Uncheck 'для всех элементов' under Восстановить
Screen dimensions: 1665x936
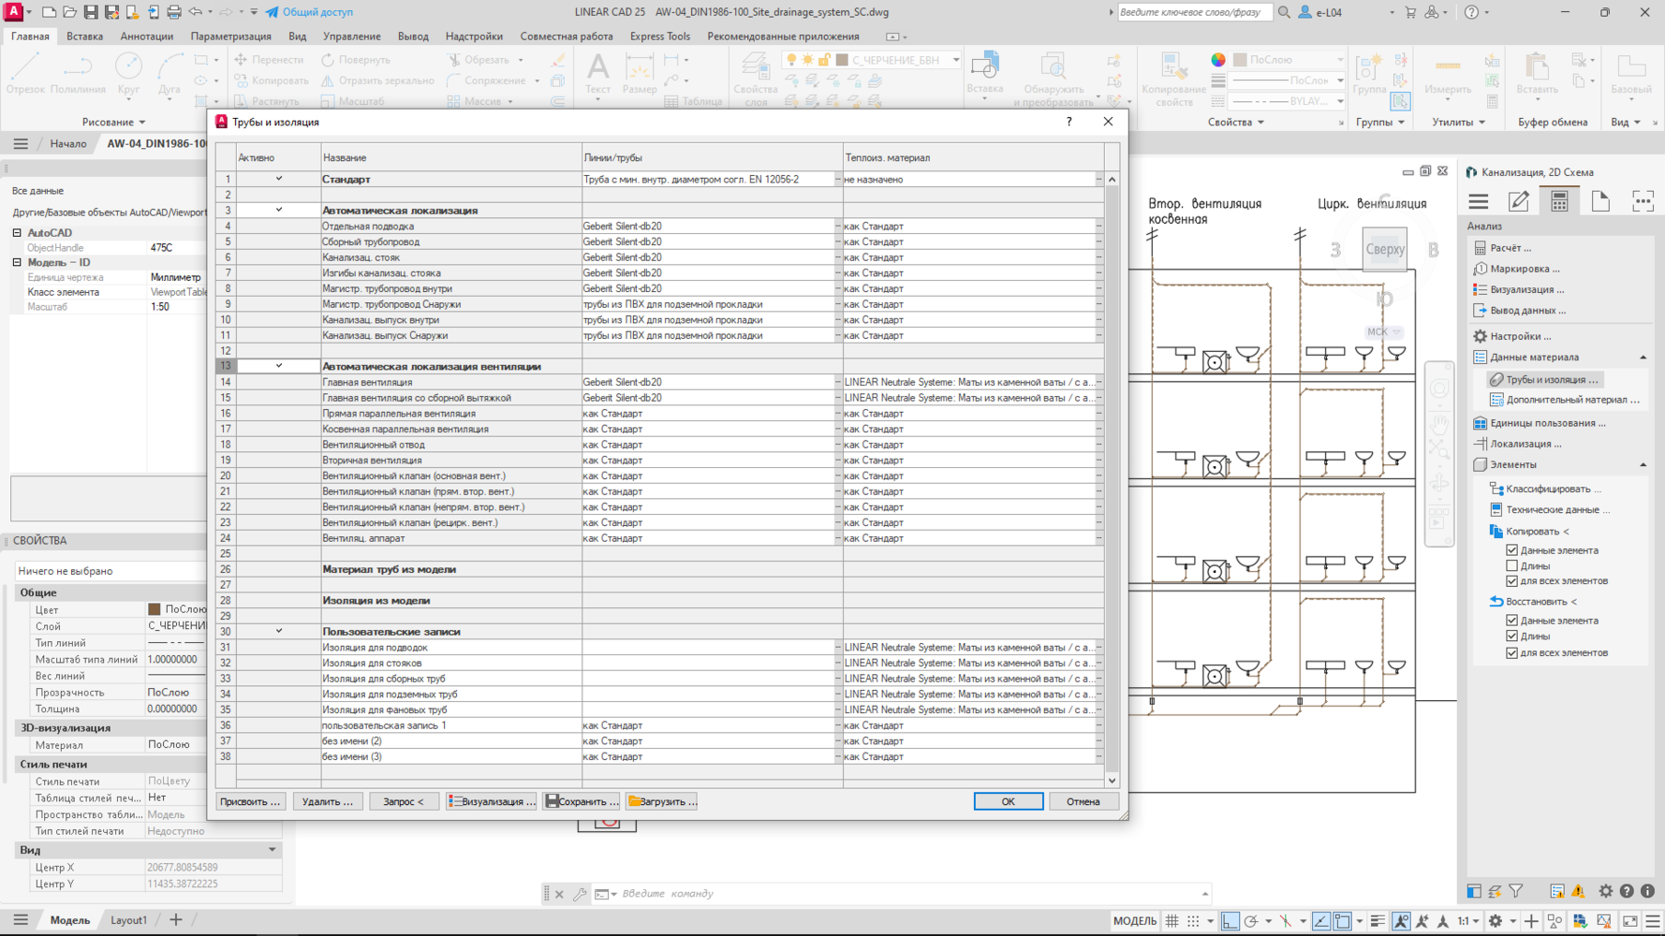[x=1511, y=652]
